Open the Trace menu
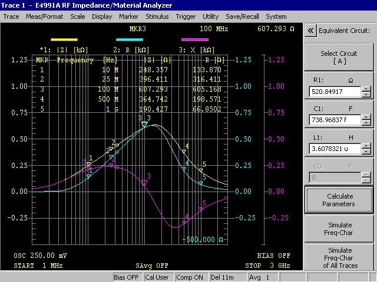The image size is (377, 282). click(11, 16)
